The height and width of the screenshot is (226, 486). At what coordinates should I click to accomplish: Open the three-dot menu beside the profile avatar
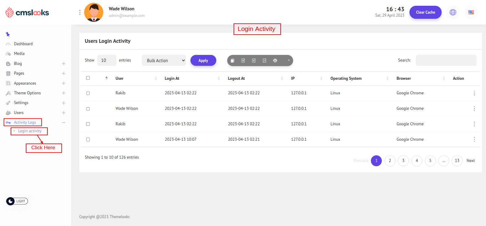click(80, 12)
